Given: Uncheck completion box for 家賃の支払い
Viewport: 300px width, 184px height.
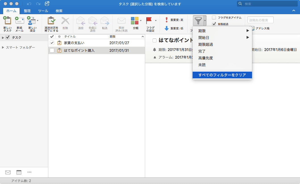Looking at the screenshot, I should point(52,43).
